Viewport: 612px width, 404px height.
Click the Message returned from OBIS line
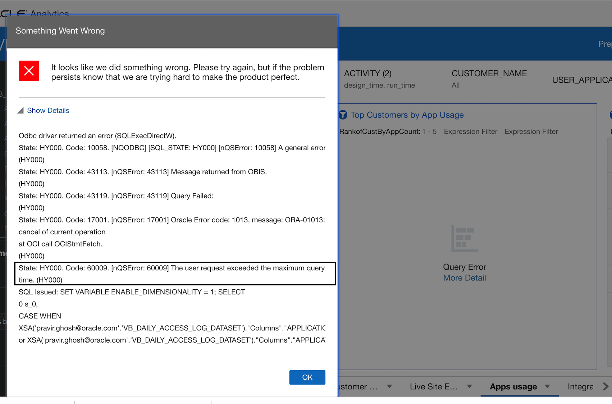143,172
